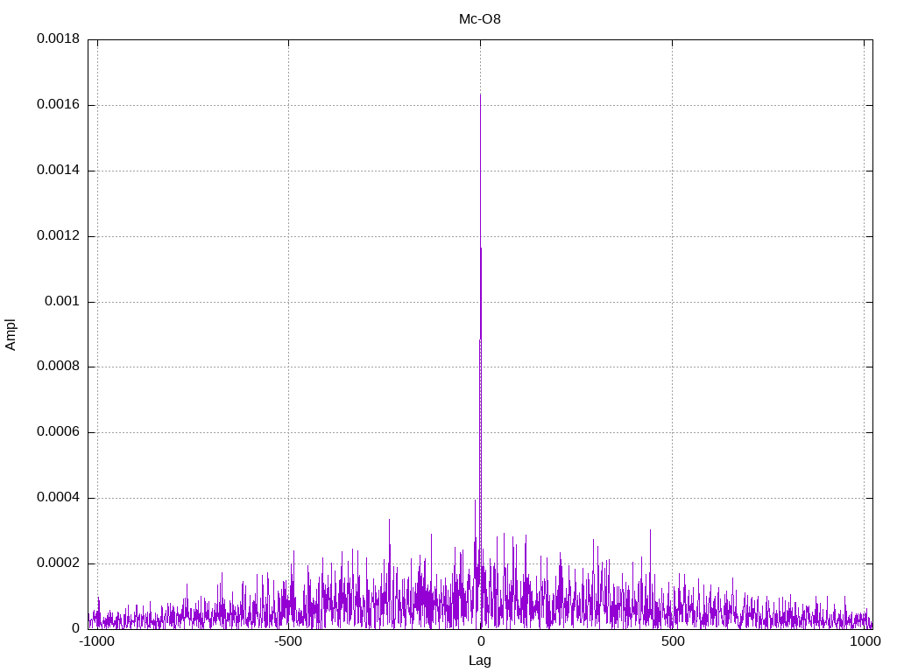This screenshot has height=672, width=897.
Task: Select the -500 x-axis tick label
Action: tap(288, 641)
